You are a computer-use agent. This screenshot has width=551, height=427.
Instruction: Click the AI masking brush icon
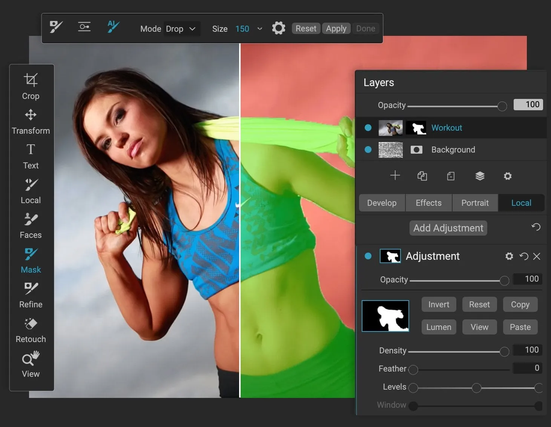pos(113,27)
